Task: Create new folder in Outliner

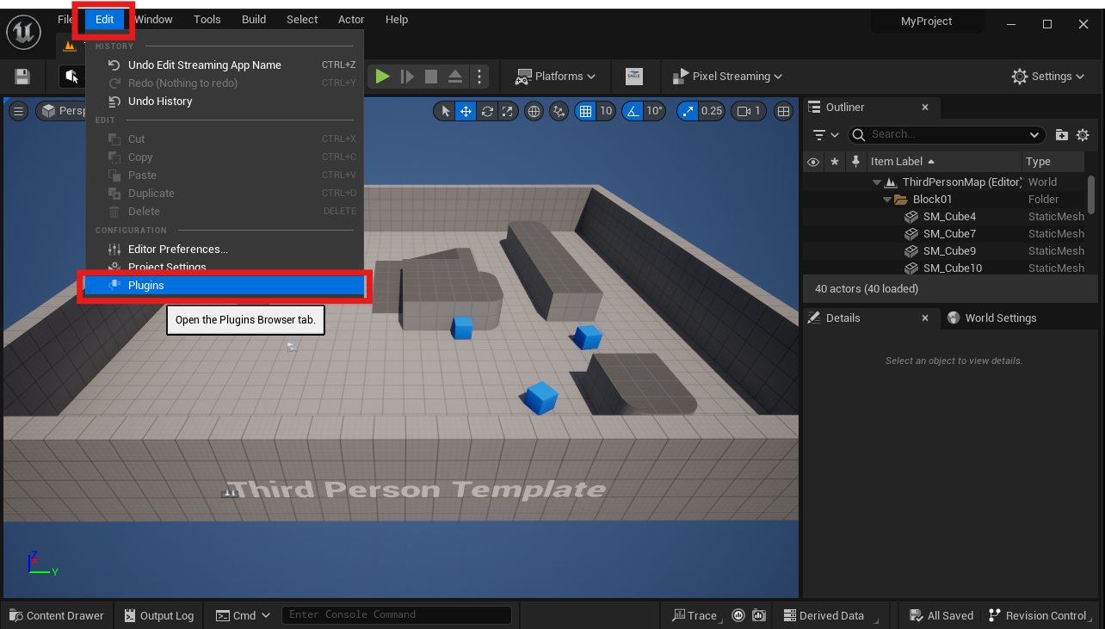Action: [1062, 135]
